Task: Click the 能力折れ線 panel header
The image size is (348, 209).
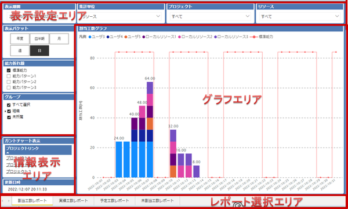Action: (x=38, y=63)
